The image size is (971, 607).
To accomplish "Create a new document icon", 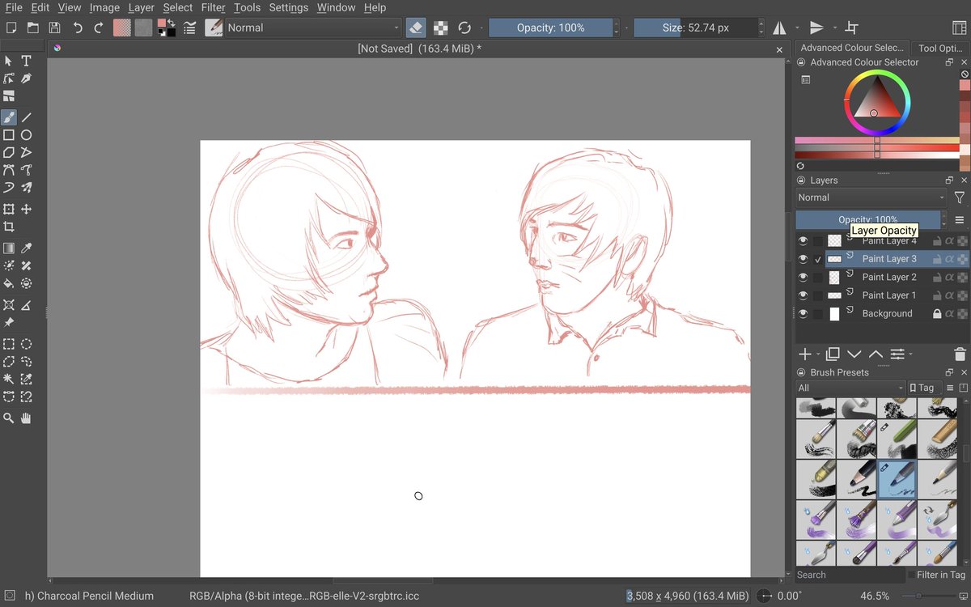I will point(11,28).
